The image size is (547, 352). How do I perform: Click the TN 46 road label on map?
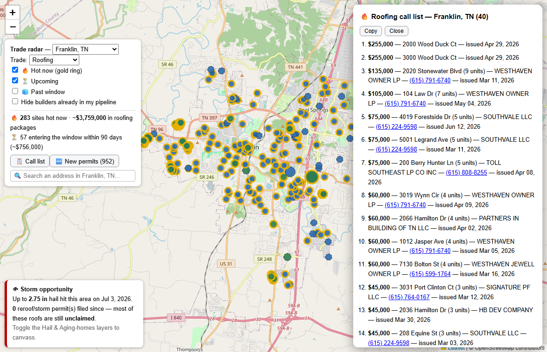67,198
